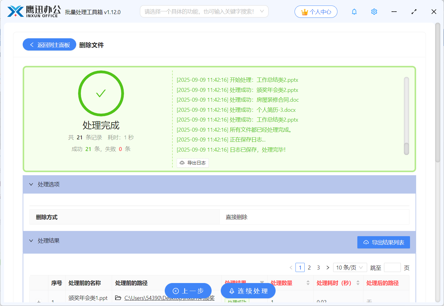
Task: Click the crown icon in 个人中心
Action: point(304,12)
